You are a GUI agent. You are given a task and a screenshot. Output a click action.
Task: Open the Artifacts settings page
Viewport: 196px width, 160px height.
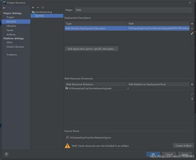click(x=11, y=34)
